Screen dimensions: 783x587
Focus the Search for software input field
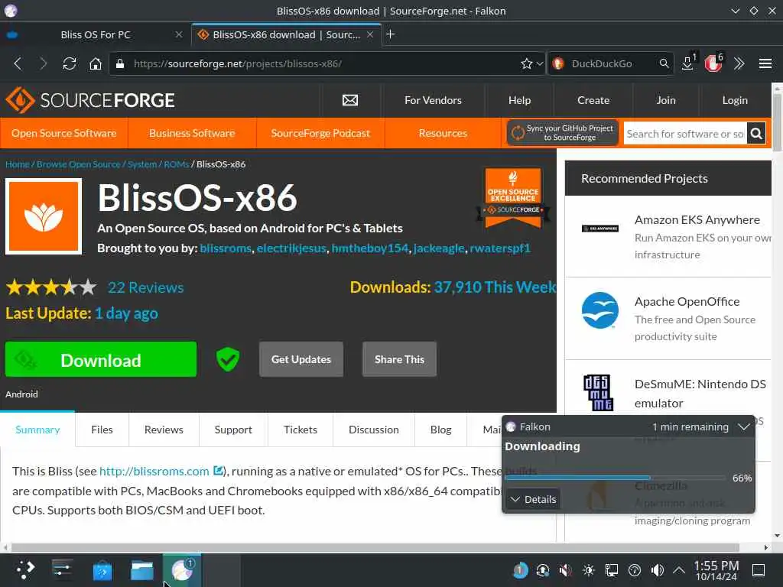click(685, 134)
